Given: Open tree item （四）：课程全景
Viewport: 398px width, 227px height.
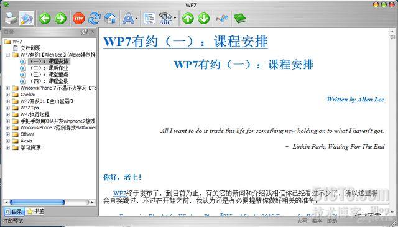Looking at the screenshot, I should [x=49, y=81].
